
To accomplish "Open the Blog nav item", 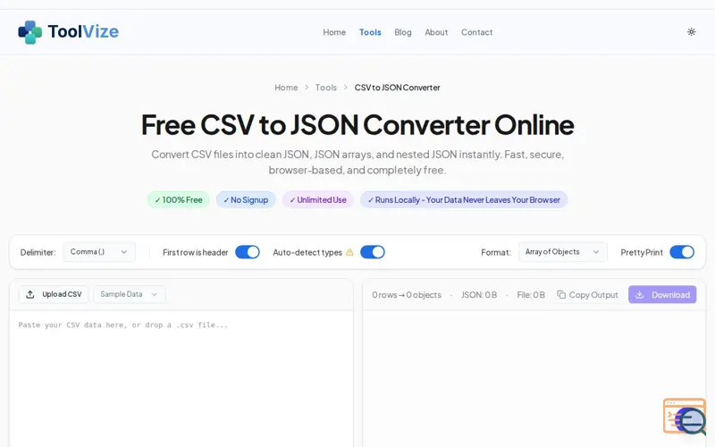I will tap(403, 32).
